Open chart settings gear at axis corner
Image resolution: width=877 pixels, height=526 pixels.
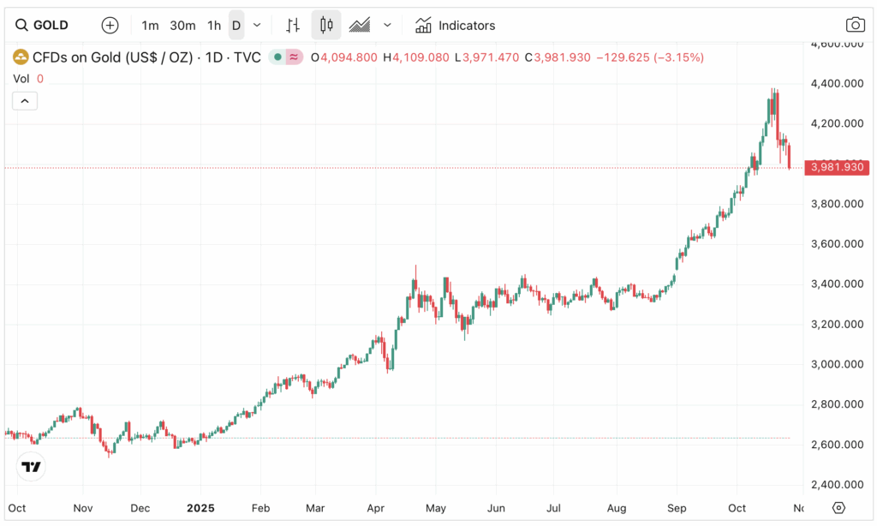[838, 507]
